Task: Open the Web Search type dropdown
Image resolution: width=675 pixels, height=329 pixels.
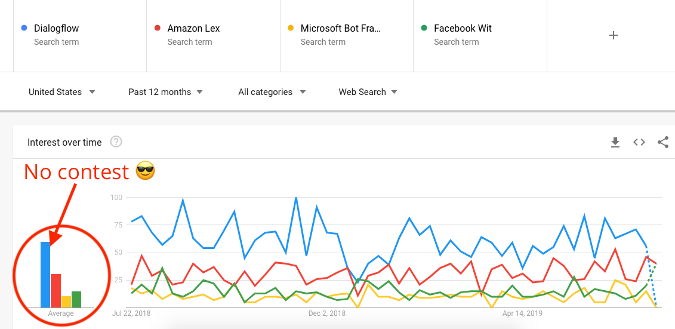Action: pyautogui.click(x=368, y=92)
